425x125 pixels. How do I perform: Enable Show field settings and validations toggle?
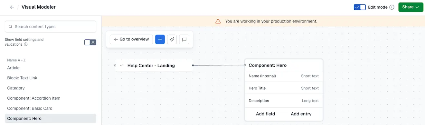(90, 42)
